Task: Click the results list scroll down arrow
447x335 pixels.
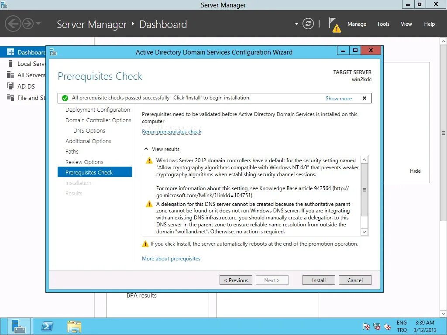Action: point(364,232)
